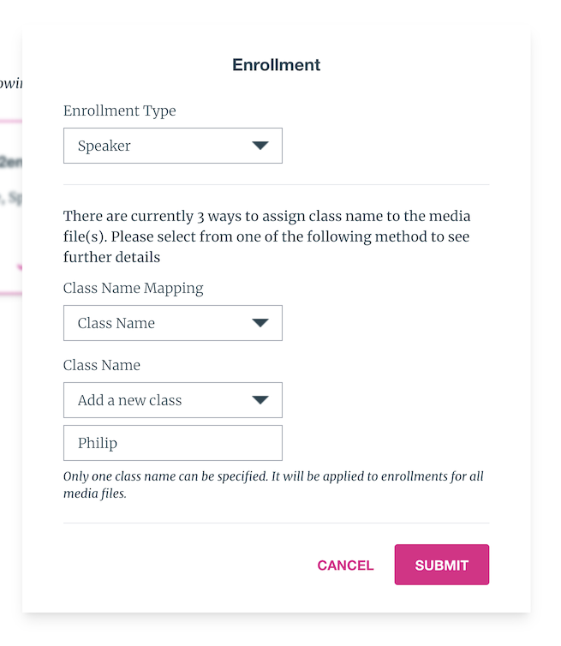Screen dimensions: 561x646
Task: Open the Enrollment Type dropdown arrow
Action: (260, 146)
